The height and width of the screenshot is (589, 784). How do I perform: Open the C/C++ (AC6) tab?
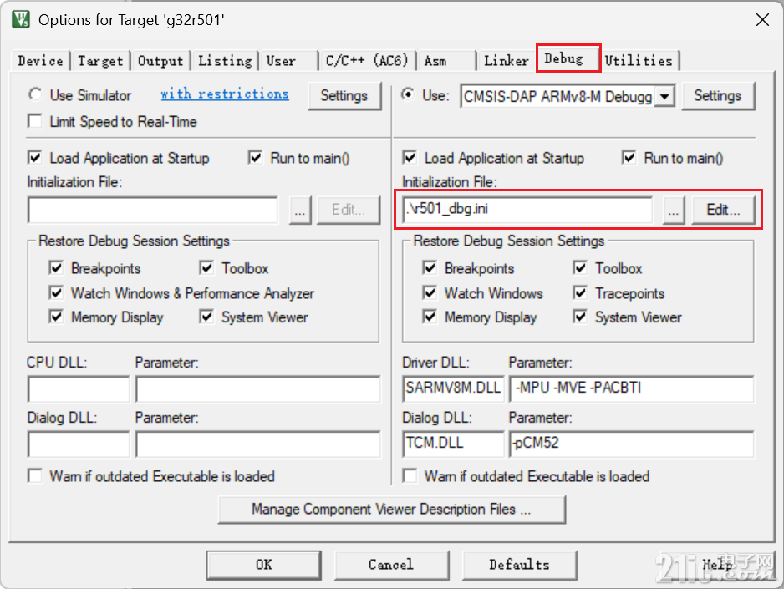point(367,61)
